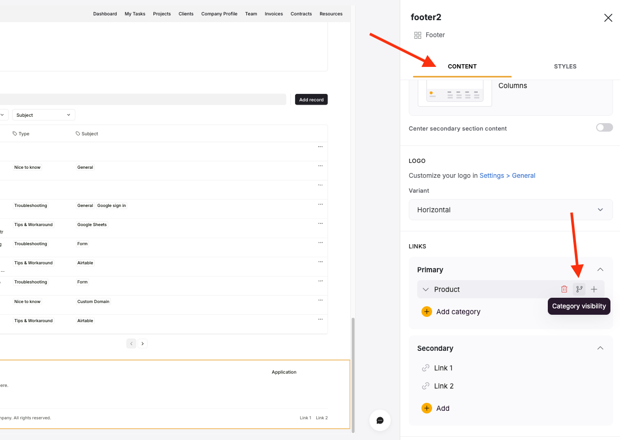The width and height of the screenshot is (620, 440).
Task: Open row menu for Custom Domain record
Action: click(320, 300)
